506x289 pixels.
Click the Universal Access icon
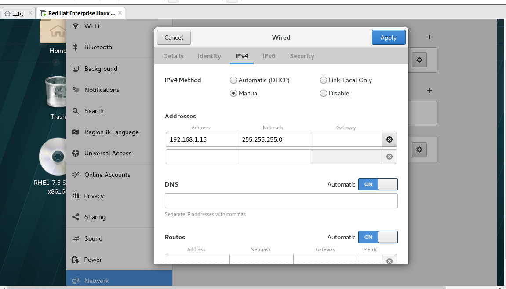pyautogui.click(x=76, y=153)
